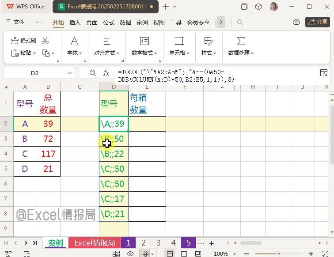Click the insert function fx icon

106,73
